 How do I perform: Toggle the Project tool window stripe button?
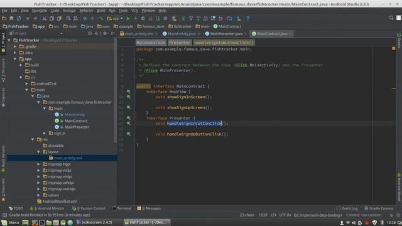[x=3, y=42]
